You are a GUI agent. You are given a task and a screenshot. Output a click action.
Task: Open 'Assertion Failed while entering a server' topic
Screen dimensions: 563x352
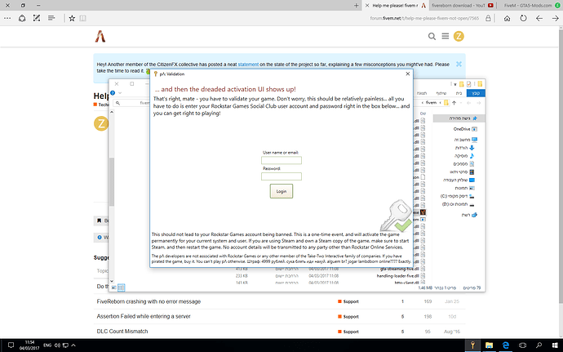(x=144, y=316)
